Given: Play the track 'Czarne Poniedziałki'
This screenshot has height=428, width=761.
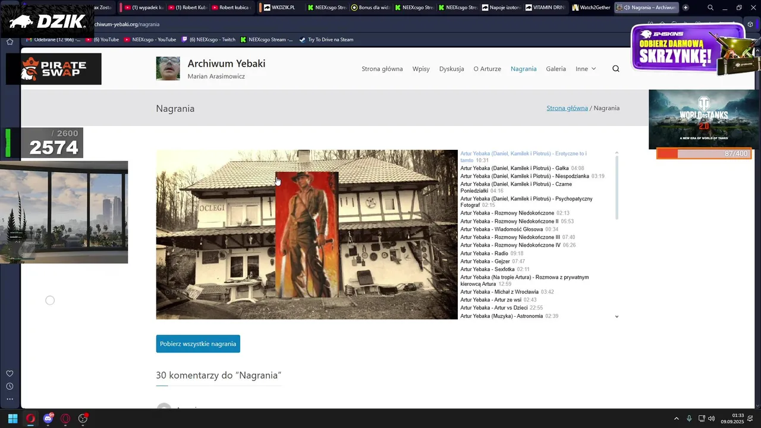Looking at the screenshot, I should point(516,187).
